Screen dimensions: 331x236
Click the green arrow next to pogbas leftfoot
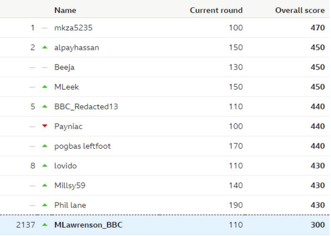pos(45,146)
